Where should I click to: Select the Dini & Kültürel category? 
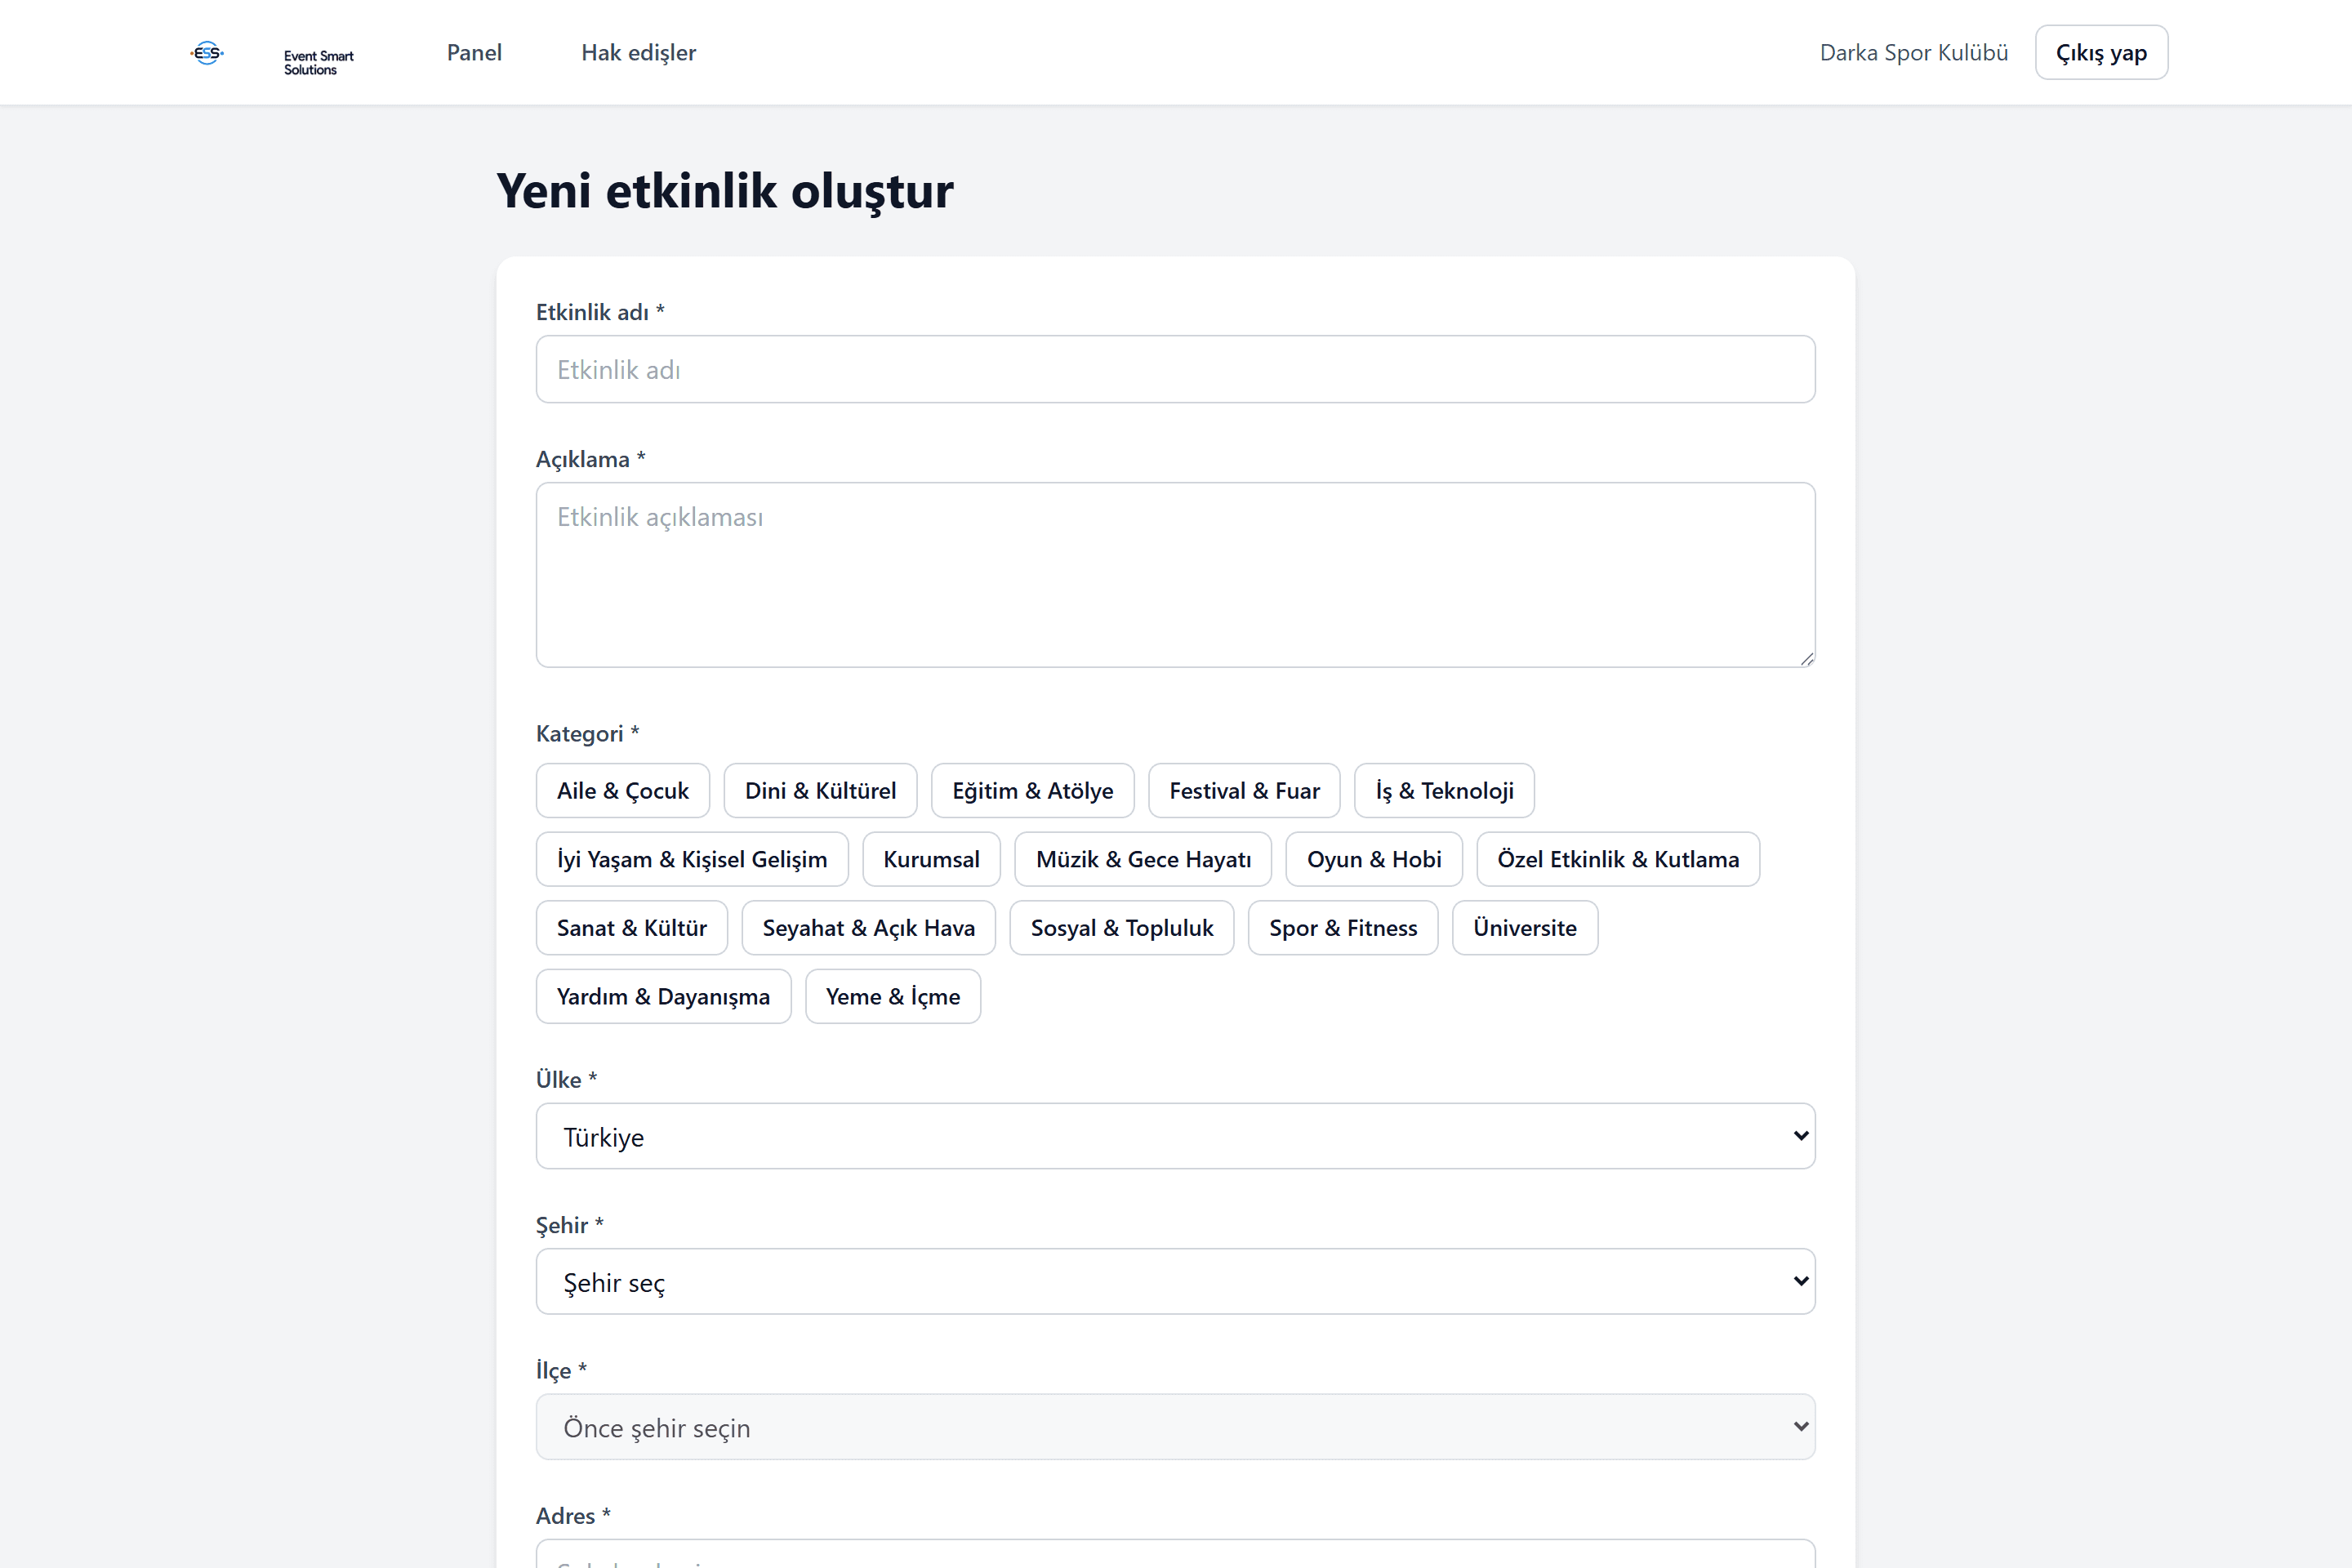coord(820,790)
